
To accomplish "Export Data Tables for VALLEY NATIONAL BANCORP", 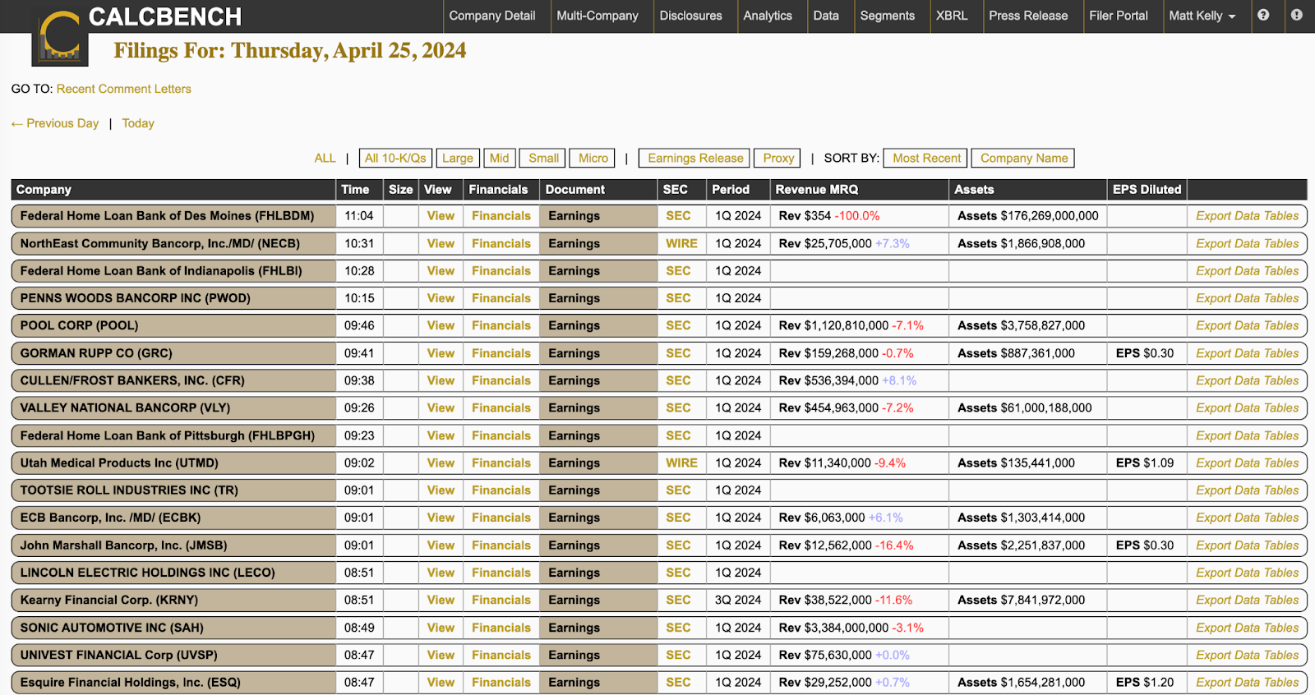I will (x=1247, y=407).
